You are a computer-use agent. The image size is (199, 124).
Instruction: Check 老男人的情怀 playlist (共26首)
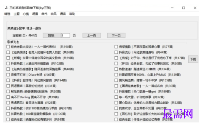click(x=8, y=52)
